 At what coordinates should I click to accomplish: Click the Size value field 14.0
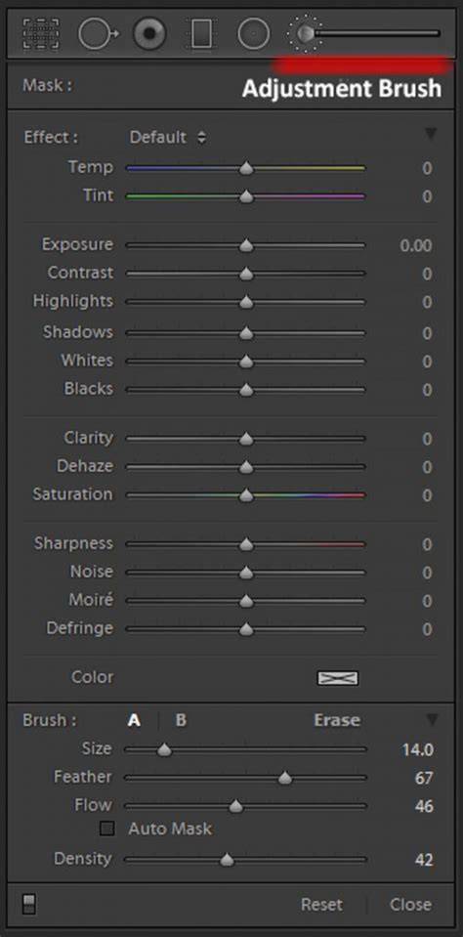tap(418, 750)
